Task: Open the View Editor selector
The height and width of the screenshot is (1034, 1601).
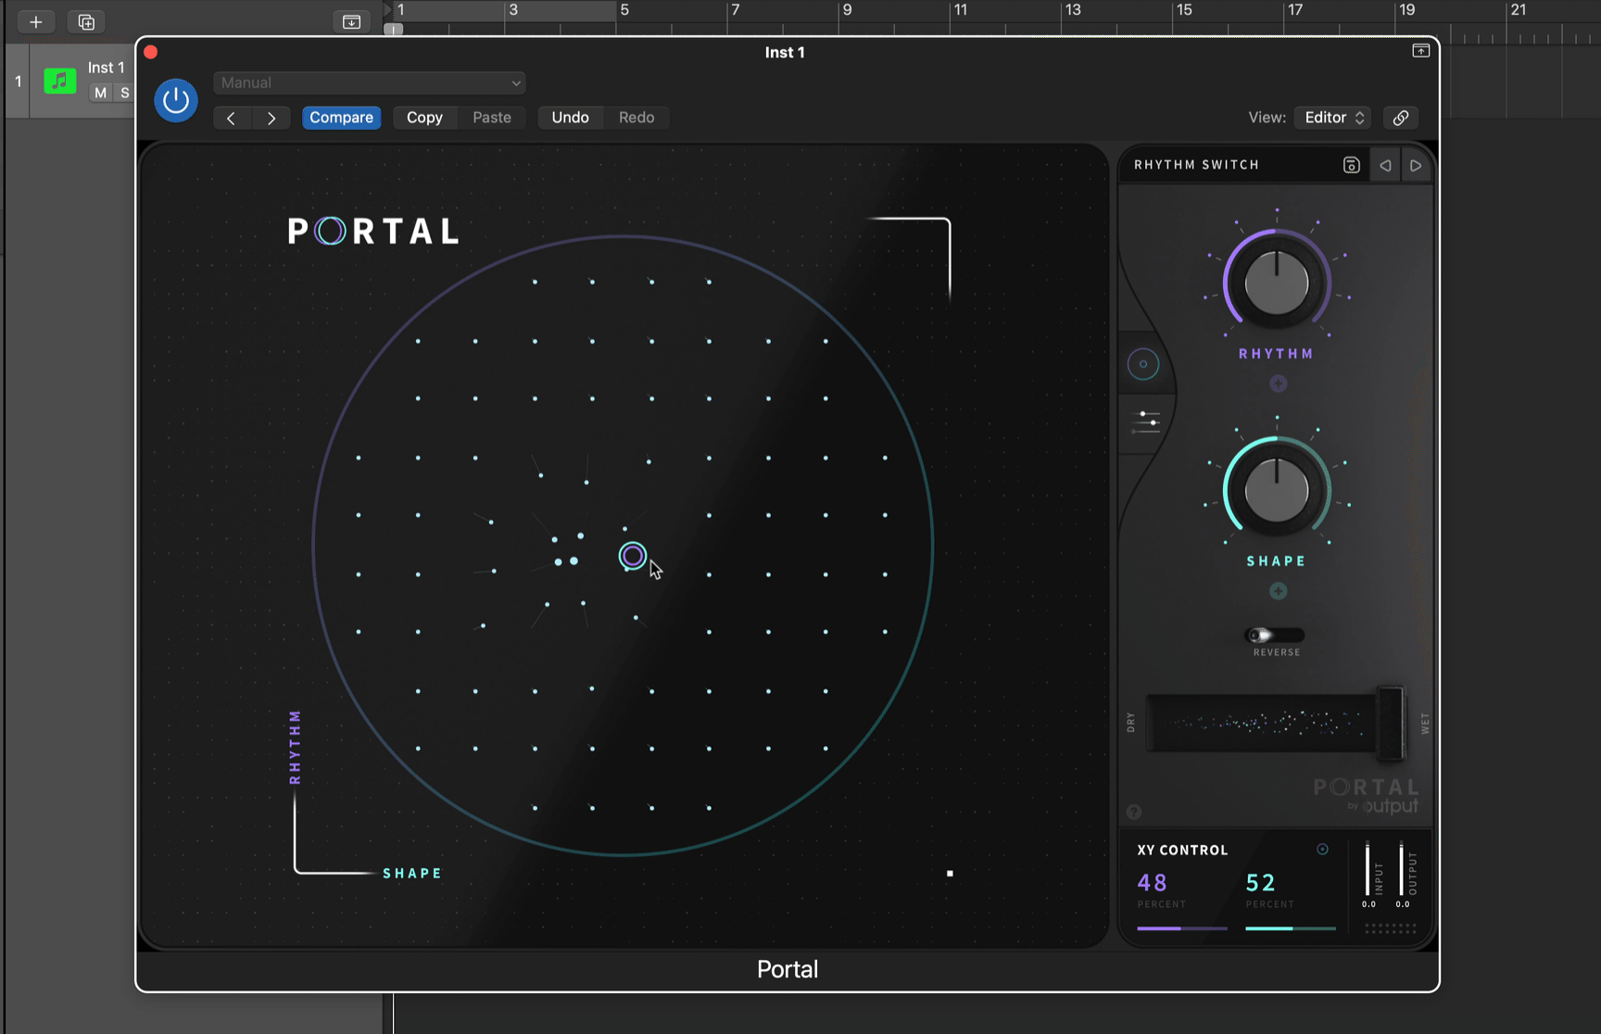Action: pos(1331,118)
